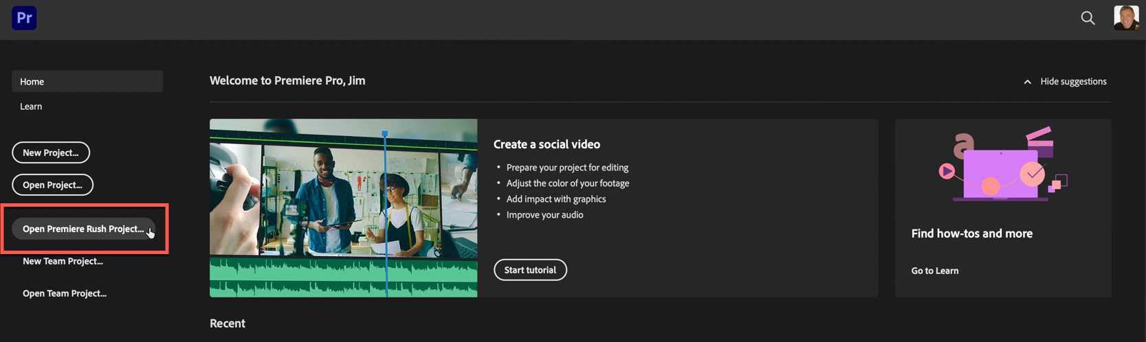Click the New Project button
Image resolution: width=1146 pixels, height=342 pixels.
click(51, 152)
